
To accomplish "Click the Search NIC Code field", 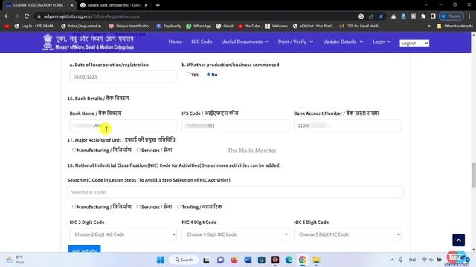I will click(x=236, y=192).
